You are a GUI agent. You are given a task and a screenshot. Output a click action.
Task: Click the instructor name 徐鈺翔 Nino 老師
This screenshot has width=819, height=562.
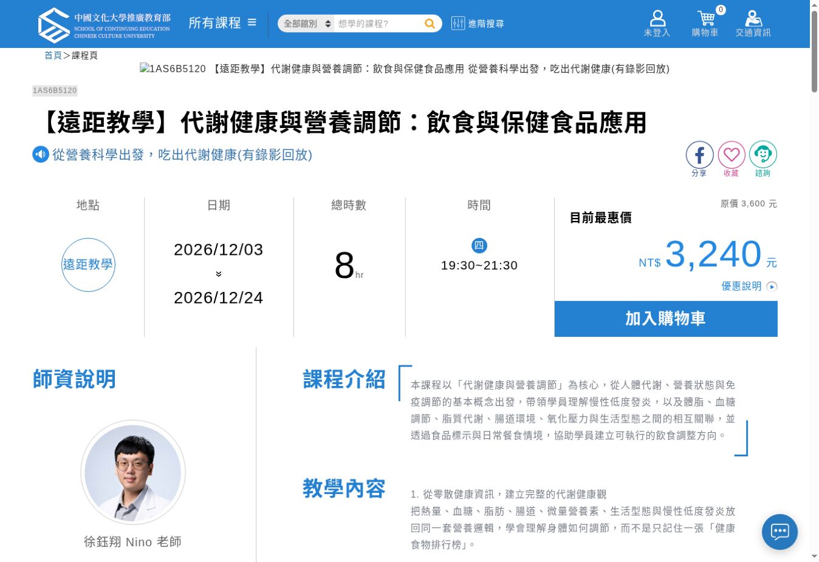coord(133,541)
